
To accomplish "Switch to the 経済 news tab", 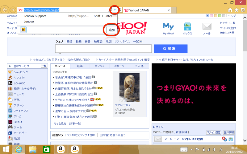I will click(x=80, y=66).
